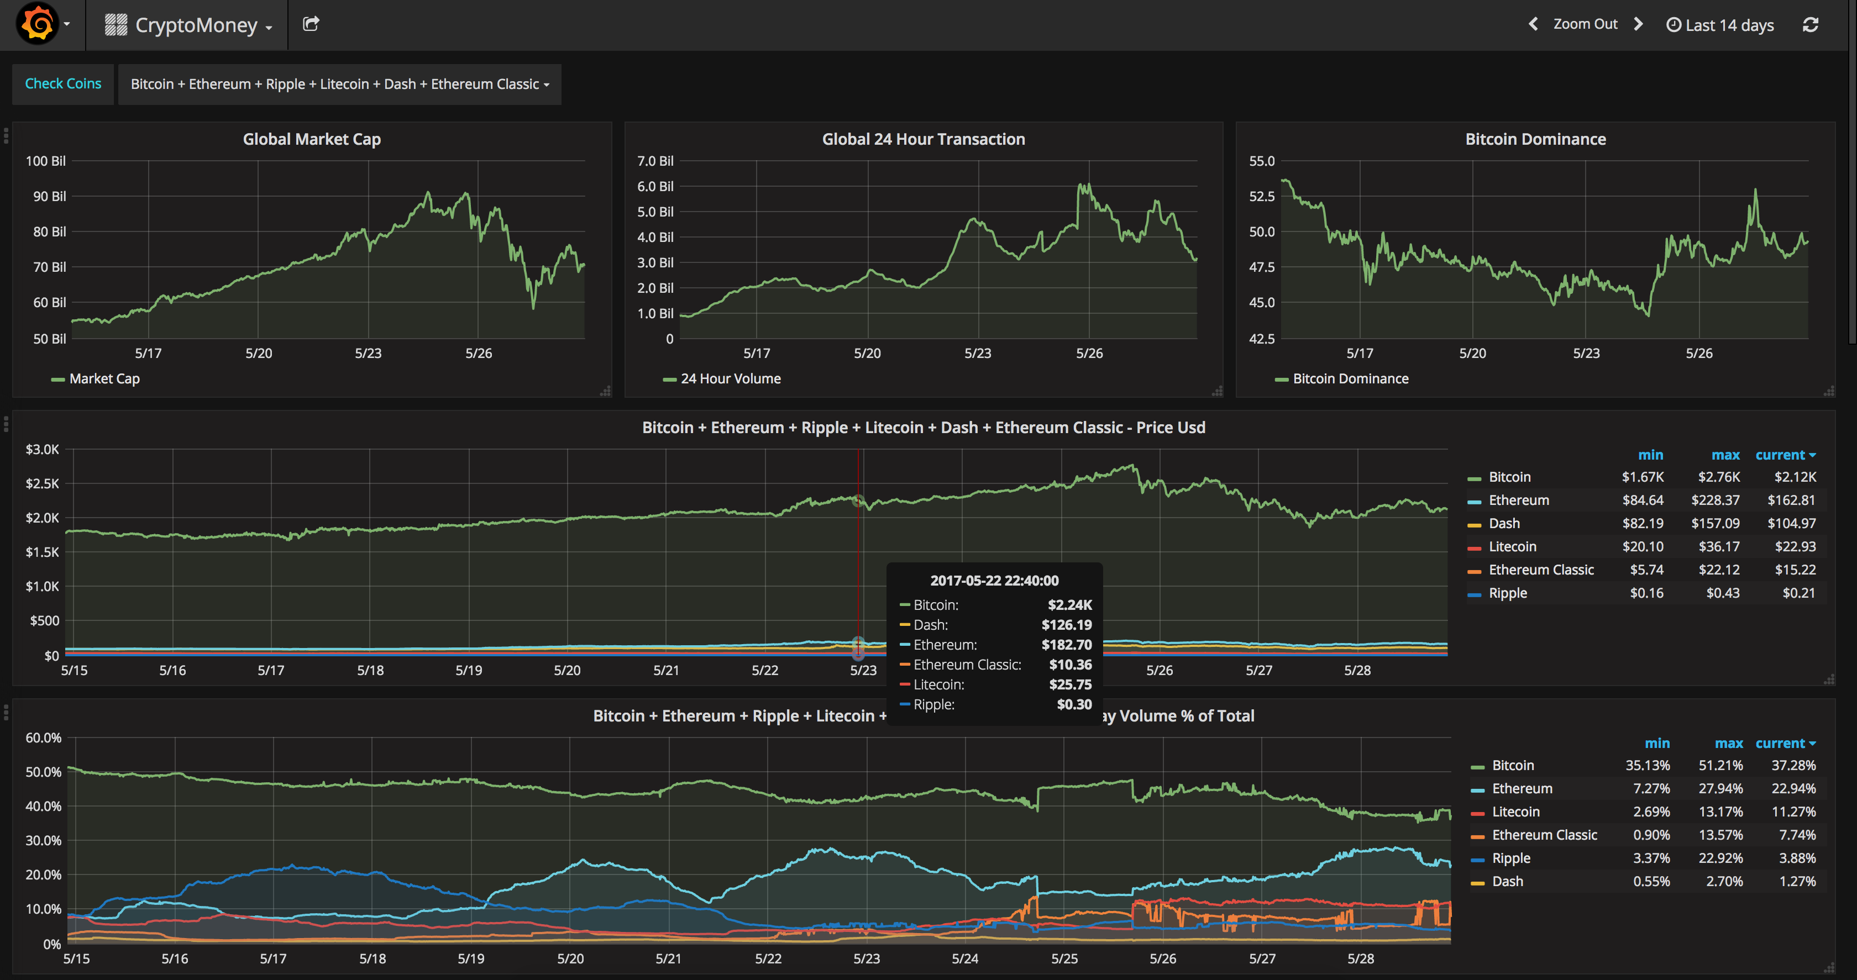
Task: Shift time range forward with right chevron
Action: click(x=1639, y=24)
